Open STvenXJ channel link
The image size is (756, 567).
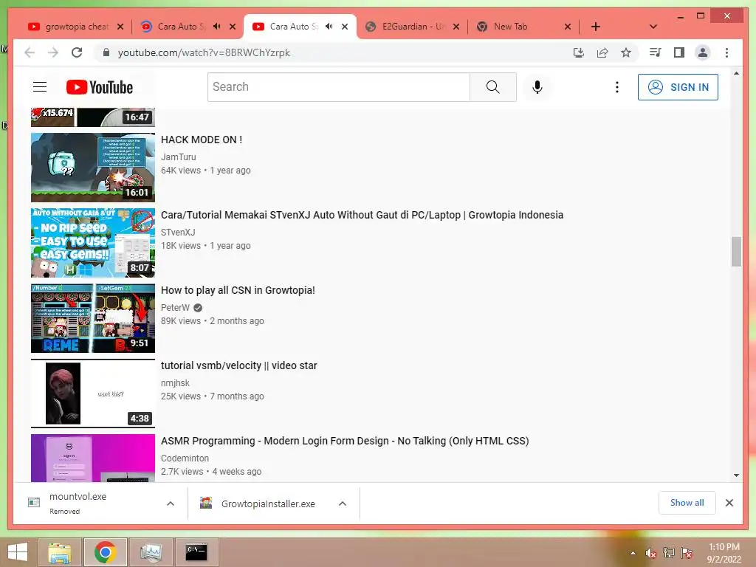(x=178, y=233)
